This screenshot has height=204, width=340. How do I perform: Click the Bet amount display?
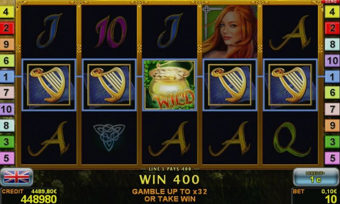point(315,196)
